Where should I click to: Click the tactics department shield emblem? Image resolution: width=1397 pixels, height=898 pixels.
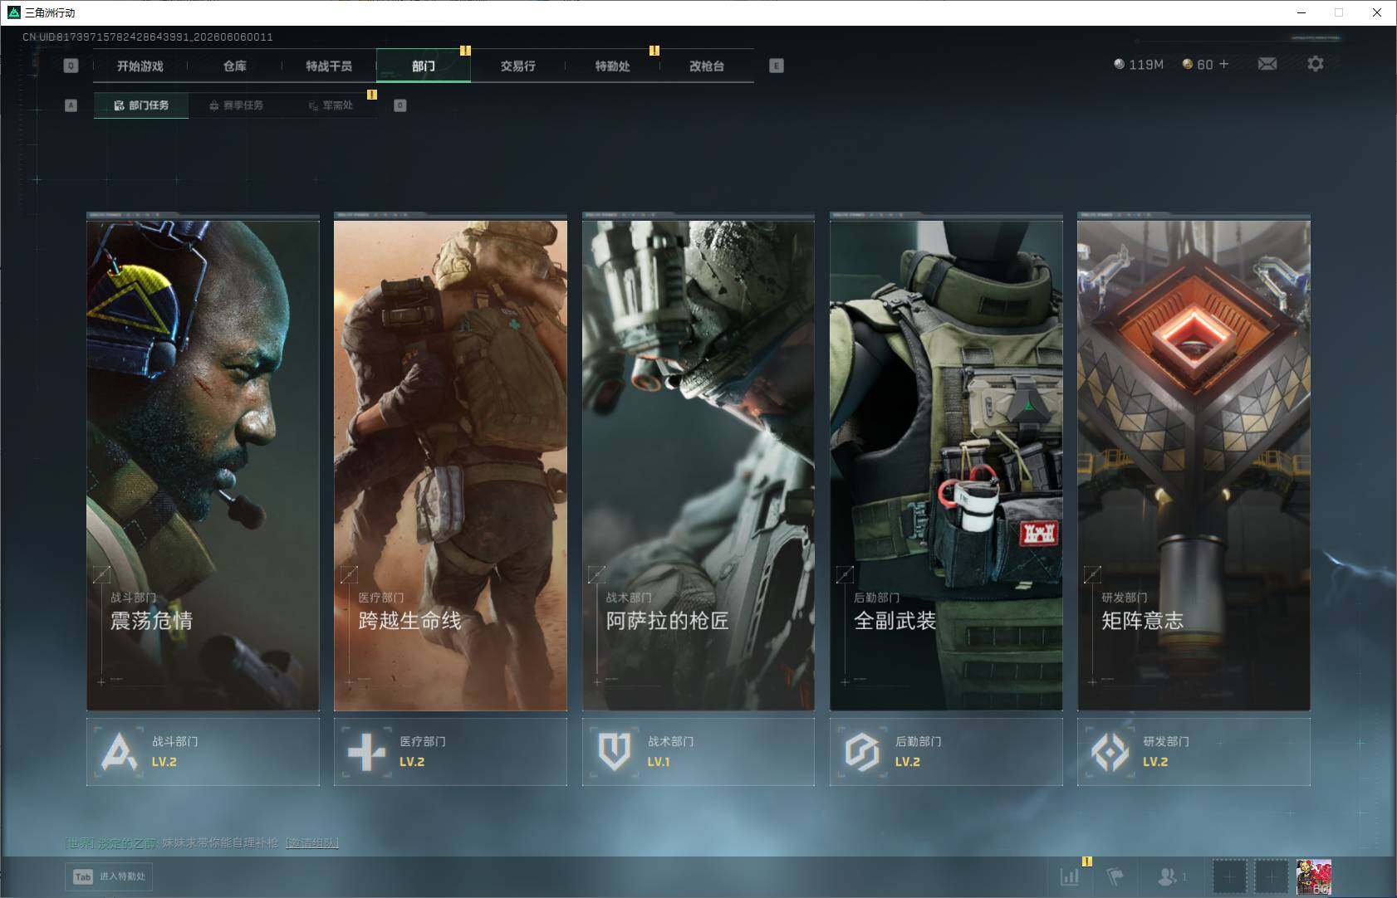615,752
